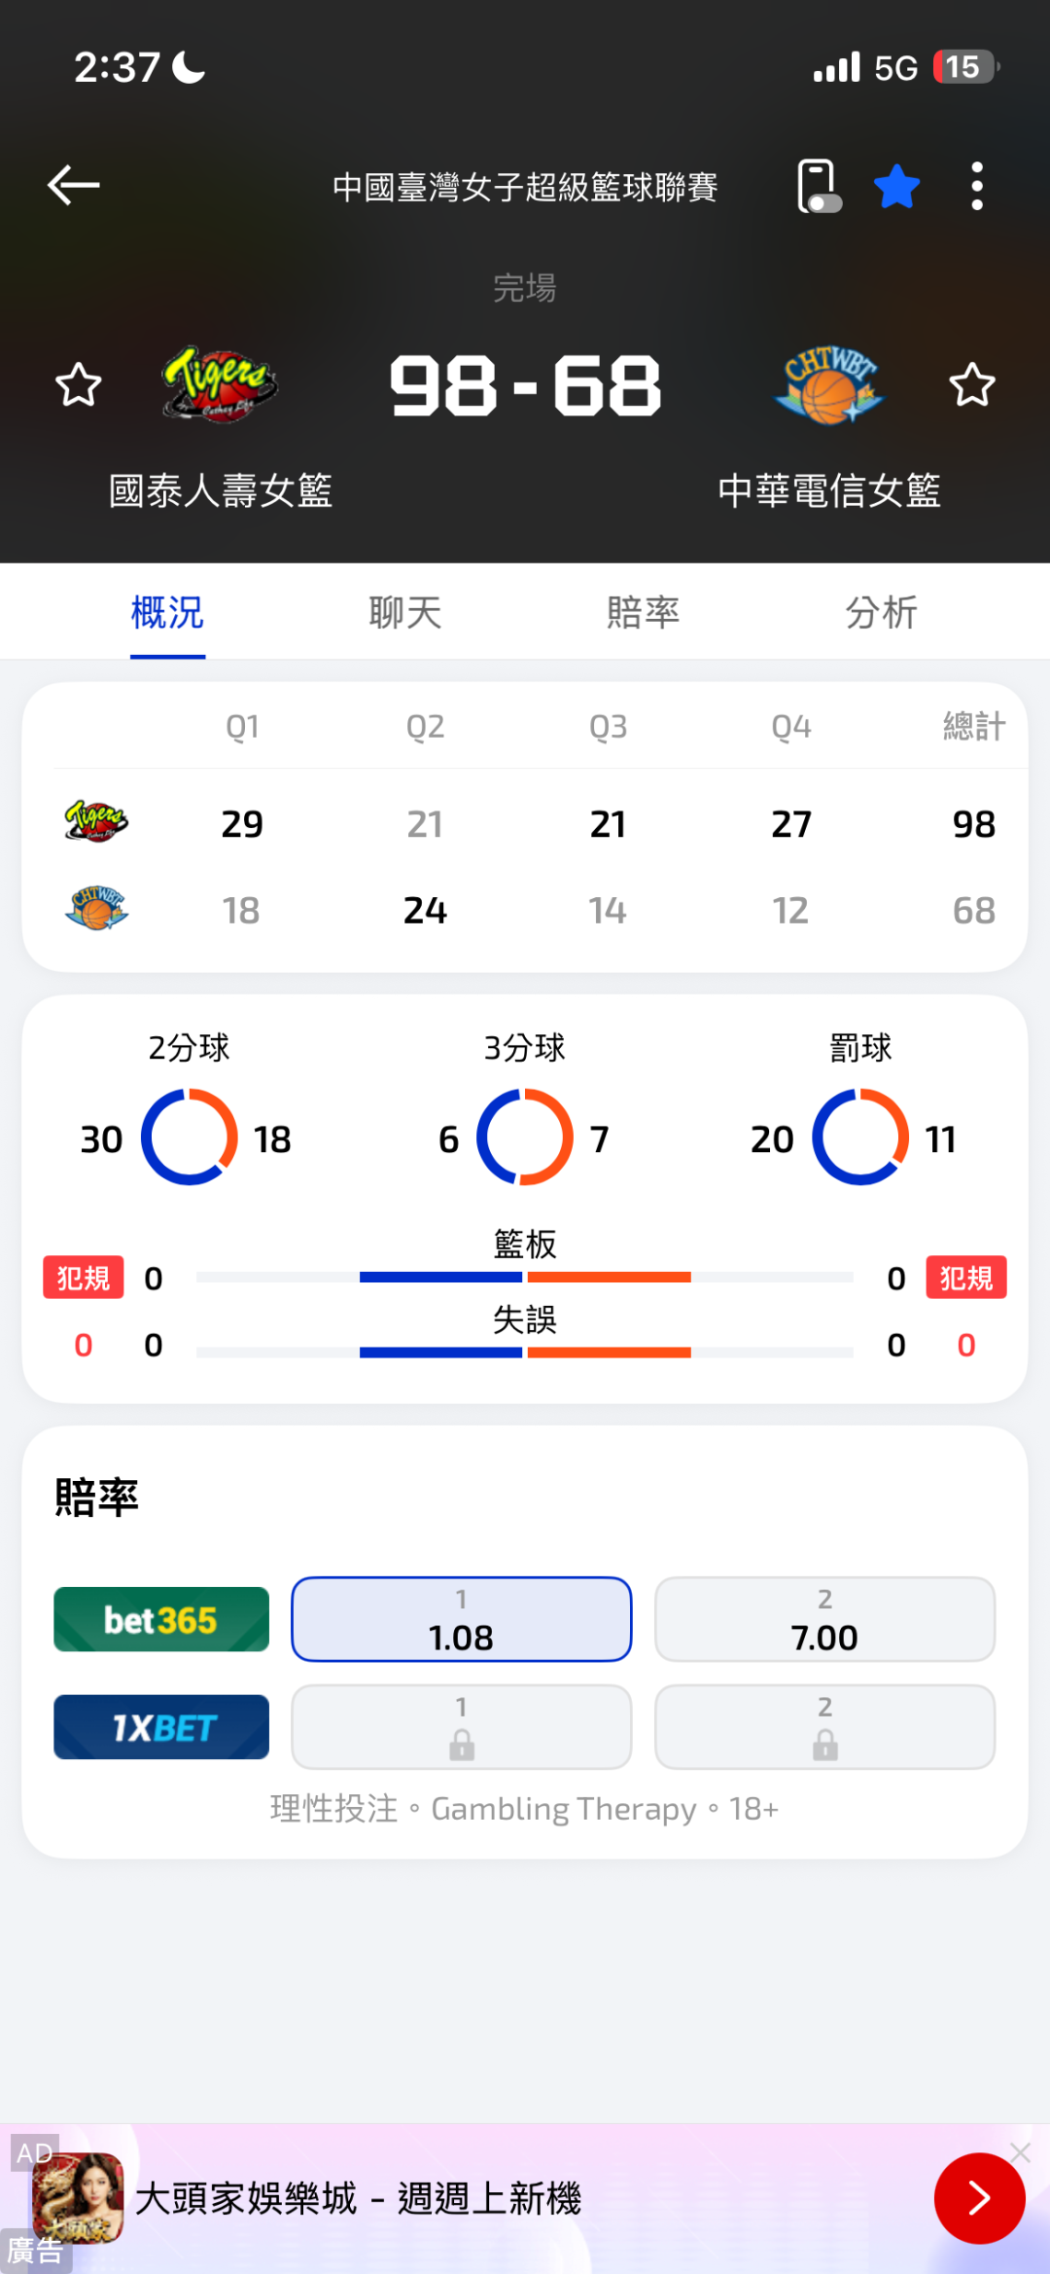Viewport: 1050px width, 2274px height.
Task: Toggle the phone notification switch icon
Action: [818, 186]
